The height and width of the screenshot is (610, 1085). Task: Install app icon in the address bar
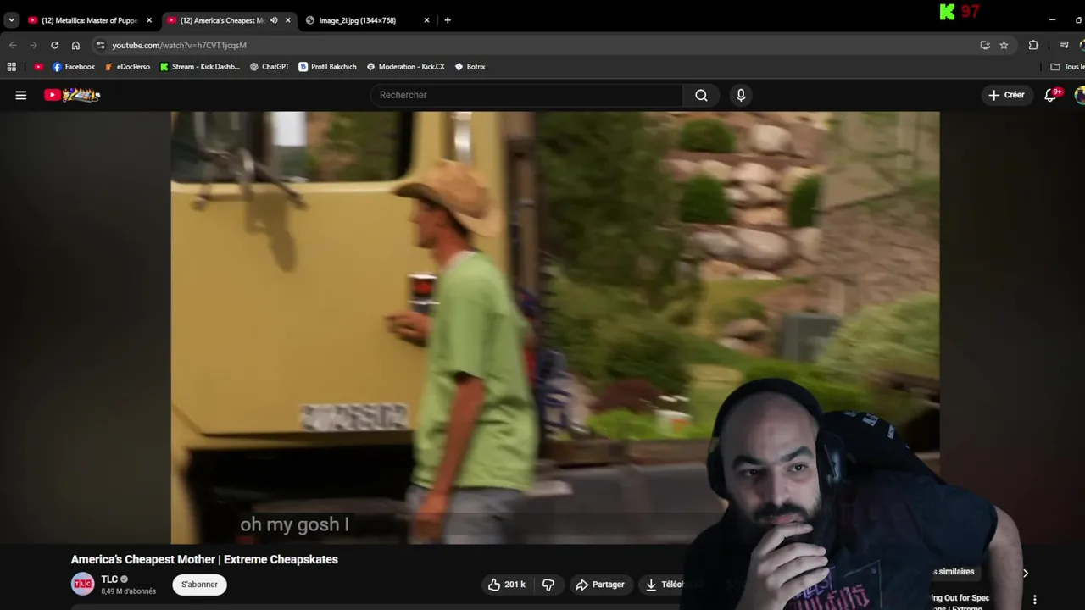point(985,45)
